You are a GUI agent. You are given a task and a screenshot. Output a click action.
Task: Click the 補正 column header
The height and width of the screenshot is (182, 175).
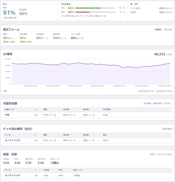105,135
